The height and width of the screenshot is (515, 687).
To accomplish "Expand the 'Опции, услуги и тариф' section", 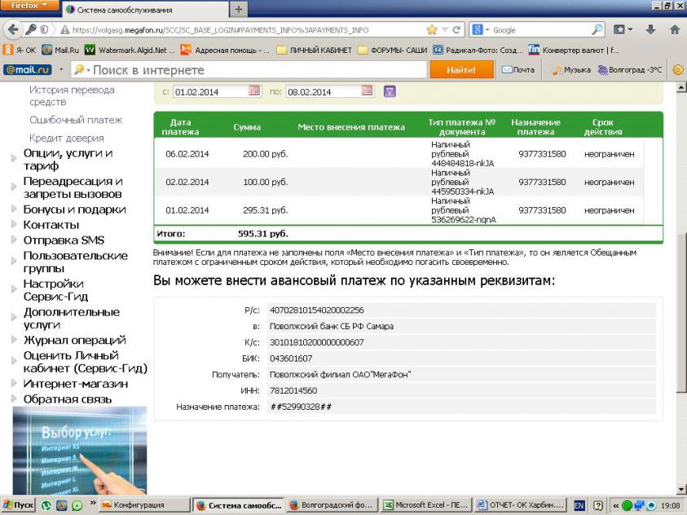I will [x=68, y=160].
